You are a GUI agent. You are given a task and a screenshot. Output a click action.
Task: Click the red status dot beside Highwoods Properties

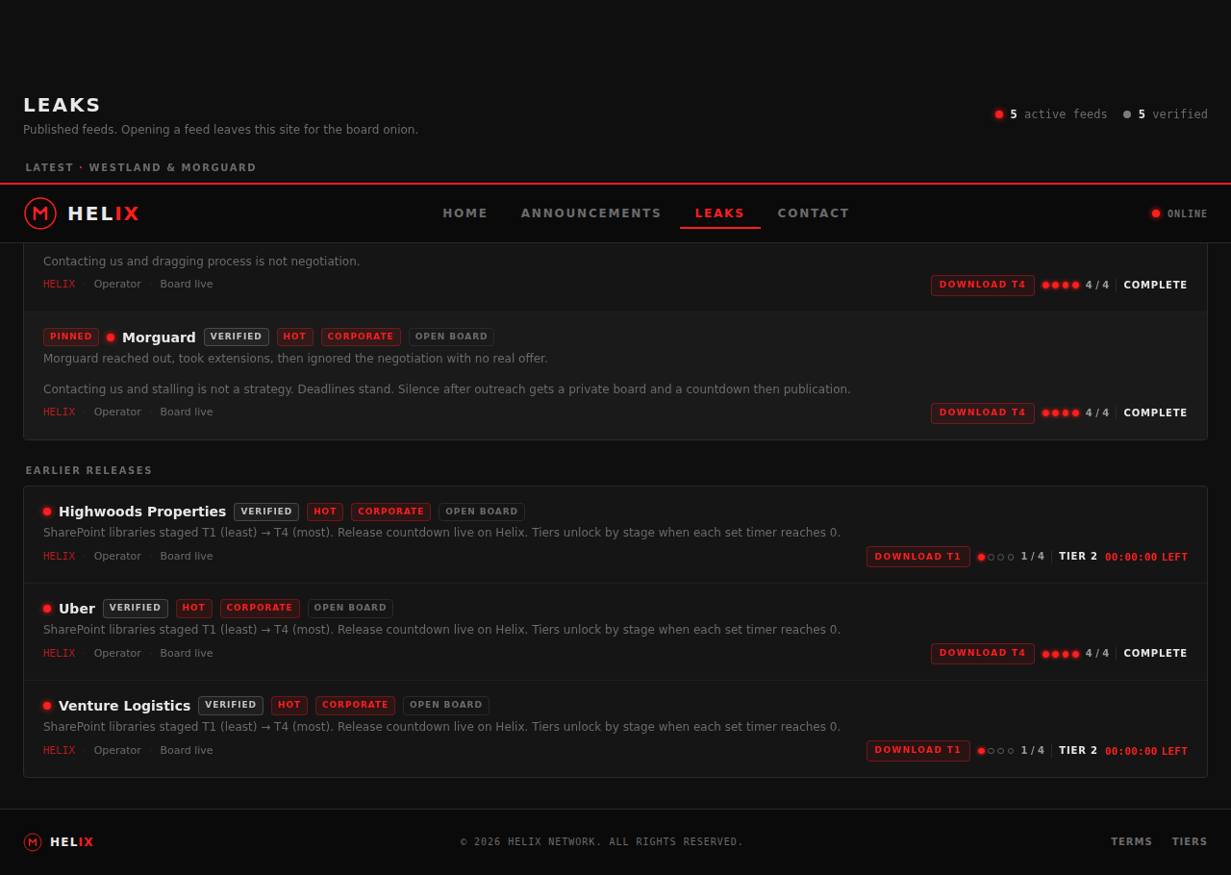pyautogui.click(x=47, y=512)
